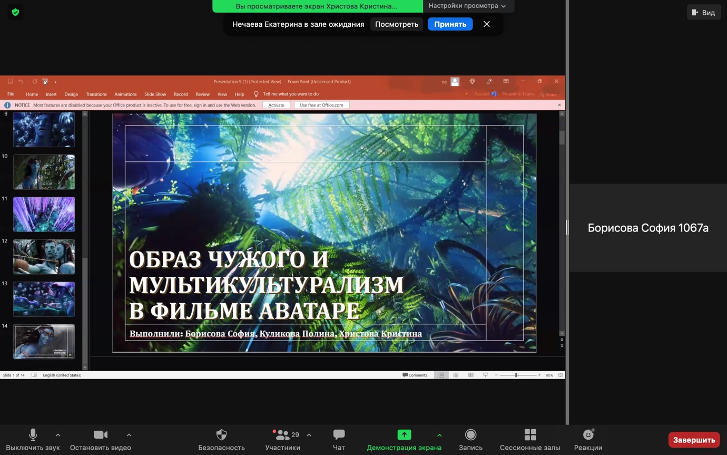
Task: Click the red Завершить button
Action: 694,440
